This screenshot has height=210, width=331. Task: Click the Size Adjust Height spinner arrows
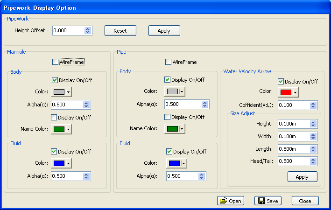click(x=313, y=124)
